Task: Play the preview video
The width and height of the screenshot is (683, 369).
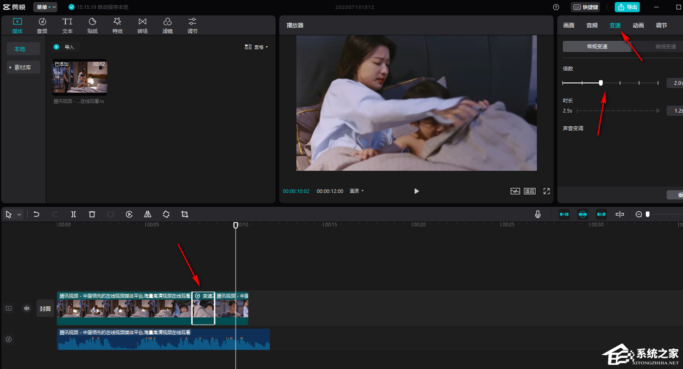Action: pyautogui.click(x=416, y=191)
